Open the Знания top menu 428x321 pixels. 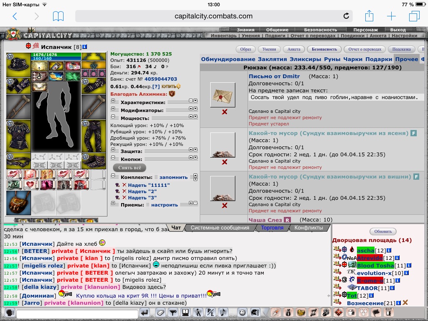(x=245, y=30)
